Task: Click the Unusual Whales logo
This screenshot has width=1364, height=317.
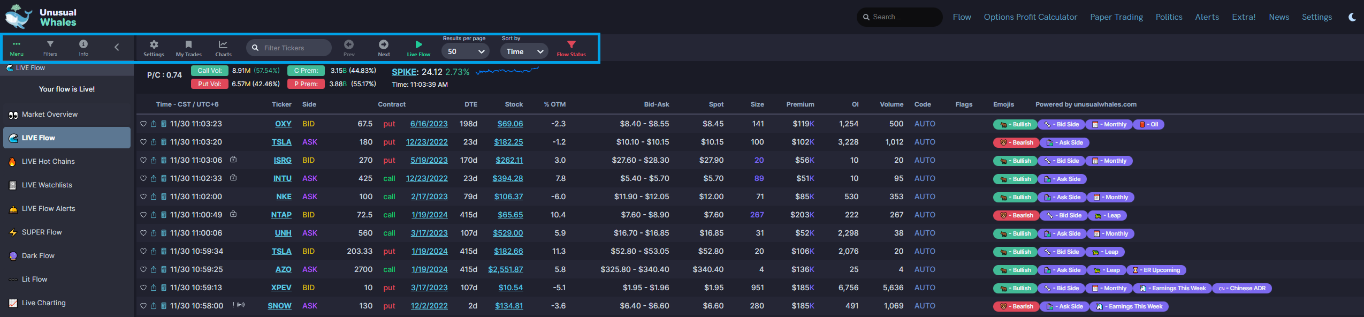Action: [x=41, y=17]
